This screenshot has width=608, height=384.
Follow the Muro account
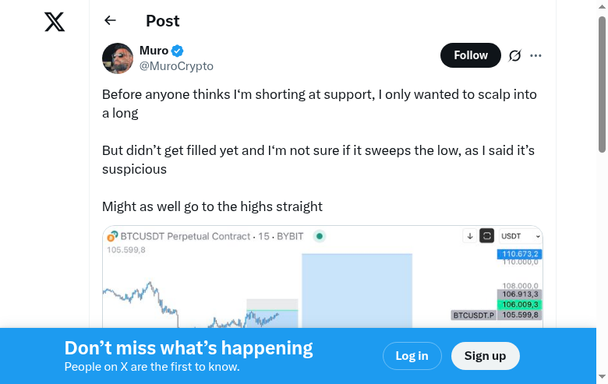pyautogui.click(x=471, y=55)
